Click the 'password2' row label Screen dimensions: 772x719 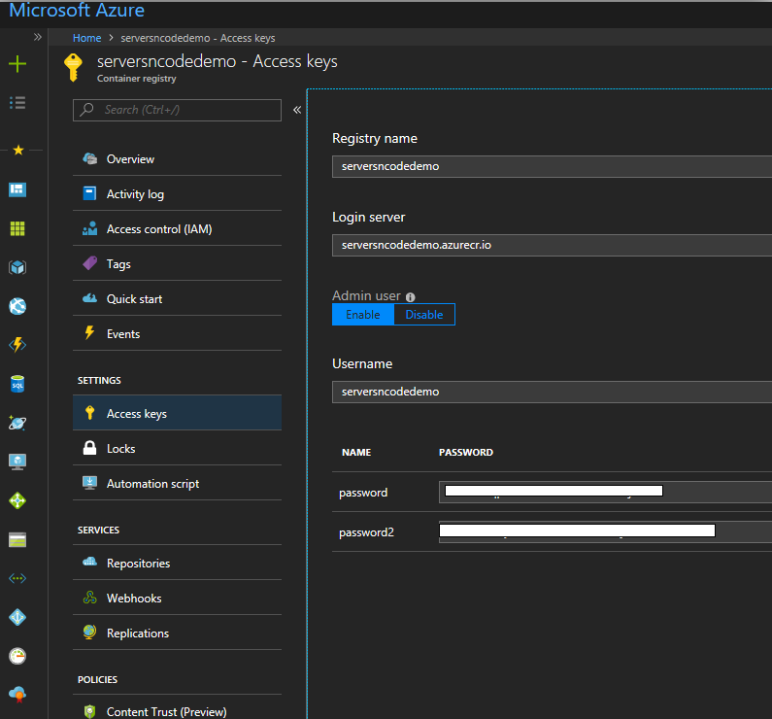[x=366, y=532]
